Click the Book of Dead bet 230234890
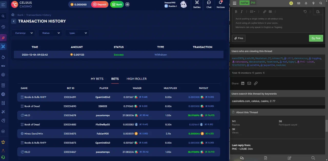328x161 pixels. click(x=119, y=106)
